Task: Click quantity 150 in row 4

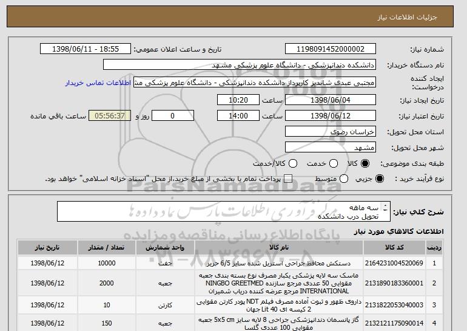Action: (107, 323)
